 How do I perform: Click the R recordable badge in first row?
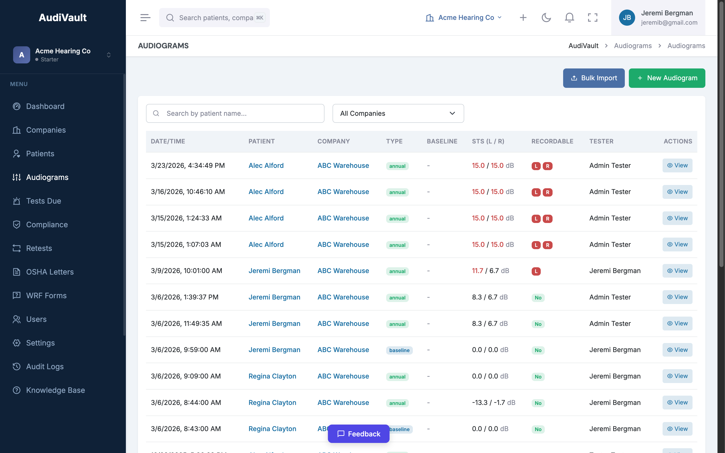click(x=547, y=166)
